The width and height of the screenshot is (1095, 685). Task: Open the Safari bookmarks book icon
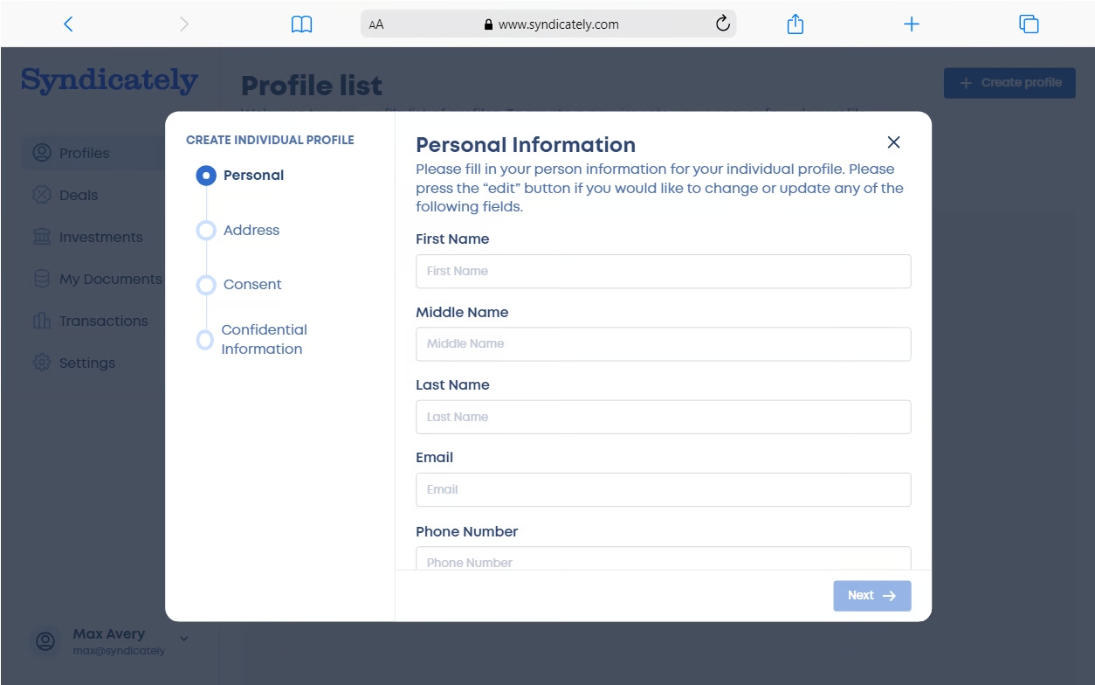click(301, 24)
